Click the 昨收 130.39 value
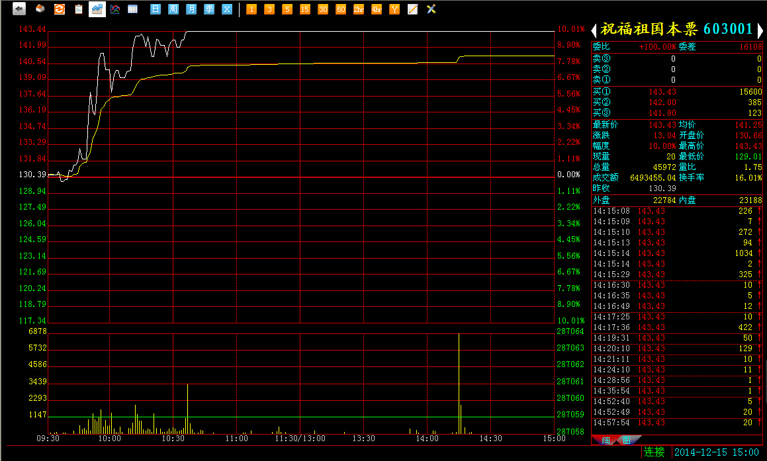The image size is (767, 461). 662,189
